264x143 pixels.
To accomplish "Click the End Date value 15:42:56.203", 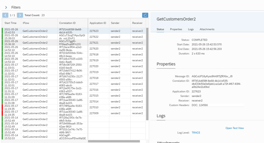I will [x=207, y=49].
